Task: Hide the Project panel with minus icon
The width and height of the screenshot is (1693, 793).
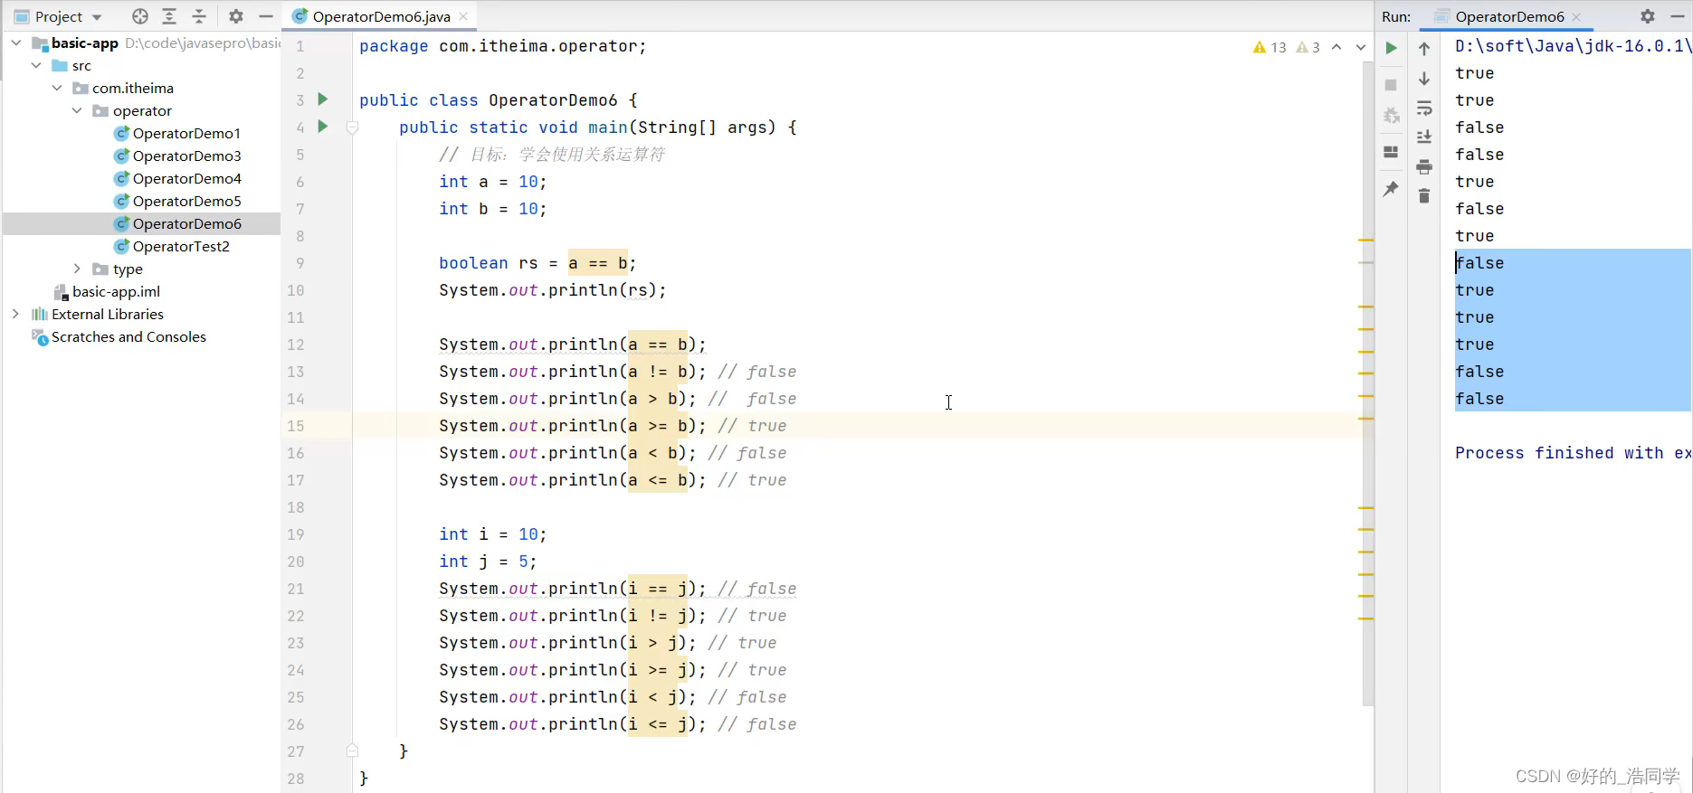Action: [266, 16]
